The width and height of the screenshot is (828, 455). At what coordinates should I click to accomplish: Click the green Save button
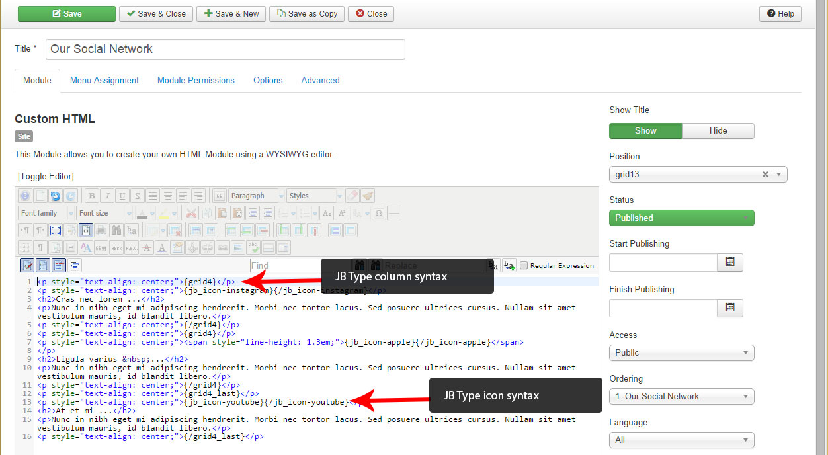pyautogui.click(x=67, y=14)
